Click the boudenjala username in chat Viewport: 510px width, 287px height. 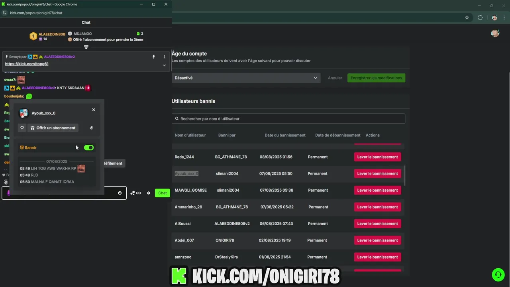point(14,96)
